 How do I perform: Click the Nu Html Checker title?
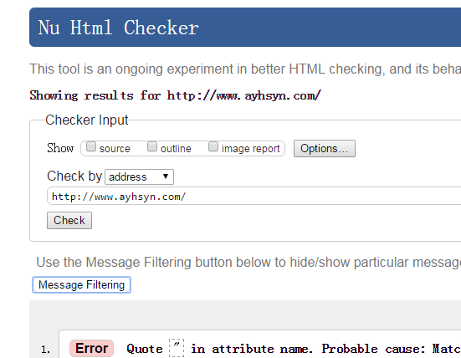(119, 28)
